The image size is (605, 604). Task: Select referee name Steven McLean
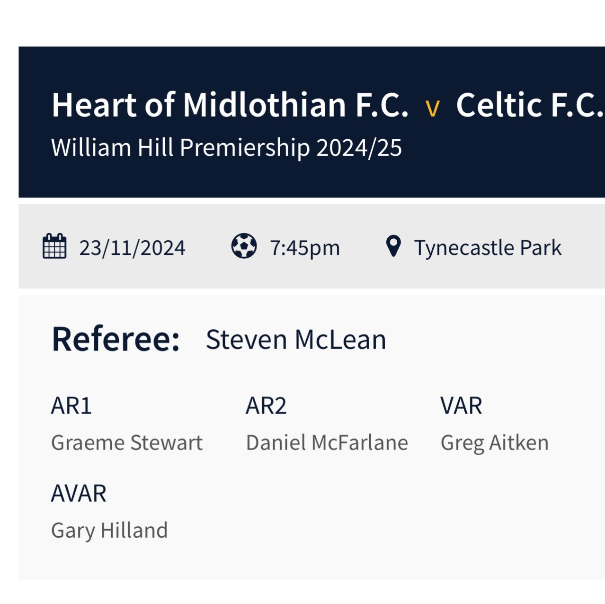[x=296, y=340]
